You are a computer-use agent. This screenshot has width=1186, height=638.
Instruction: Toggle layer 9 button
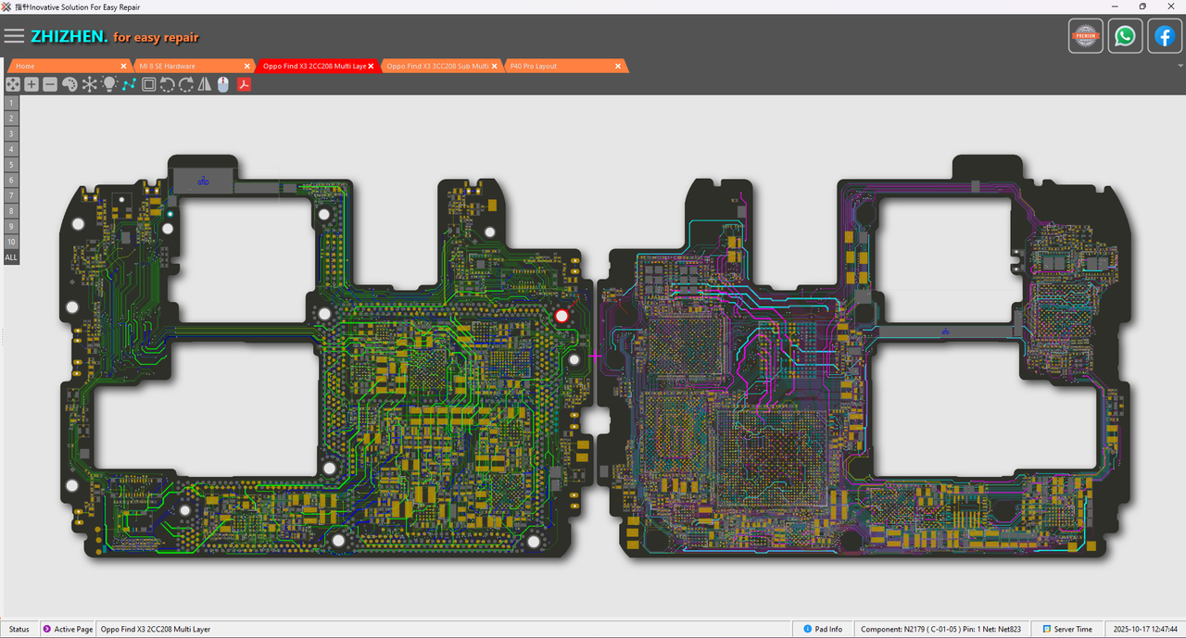coord(11,226)
